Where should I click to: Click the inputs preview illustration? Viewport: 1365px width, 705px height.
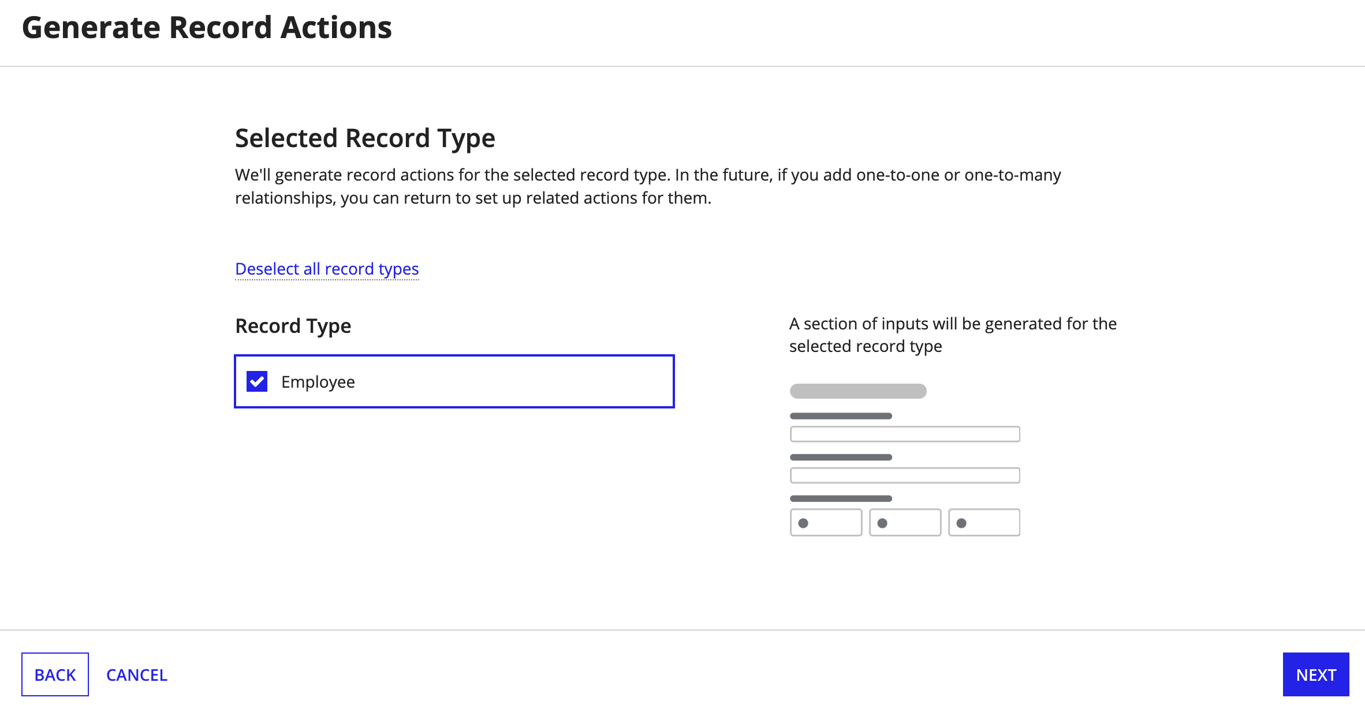coord(905,460)
